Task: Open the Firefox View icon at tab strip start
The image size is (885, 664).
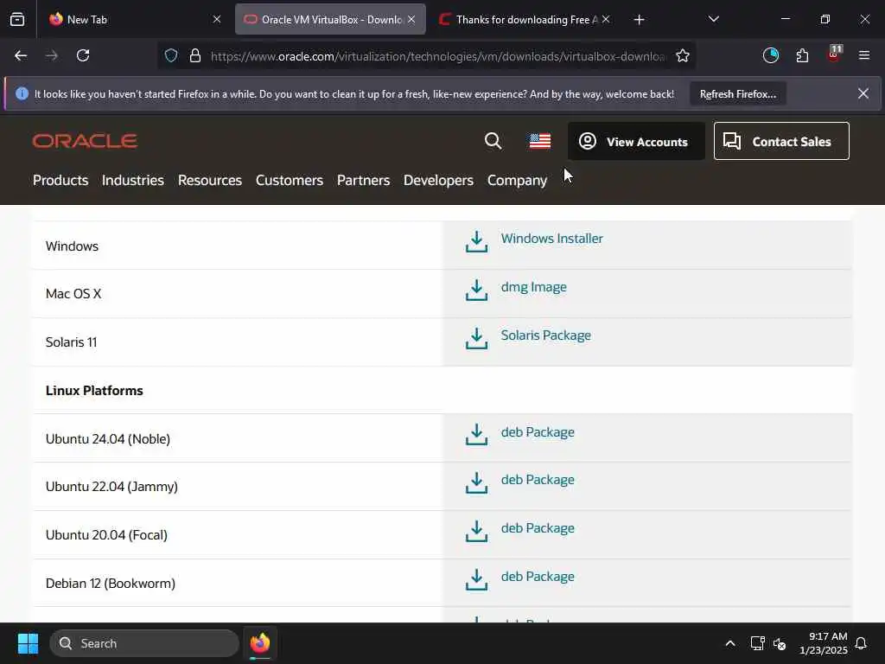Action: click(17, 19)
